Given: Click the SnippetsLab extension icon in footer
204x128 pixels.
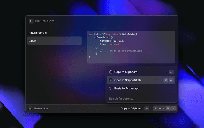Looking at the screenshot, I should point(30,108).
